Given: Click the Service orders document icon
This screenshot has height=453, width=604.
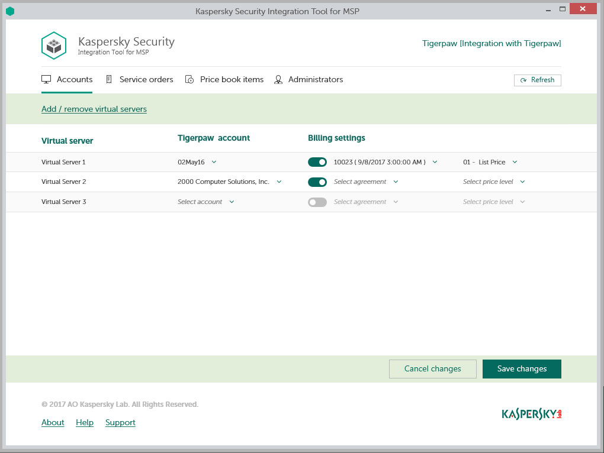Looking at the screenshot, I should pos(109,79).
